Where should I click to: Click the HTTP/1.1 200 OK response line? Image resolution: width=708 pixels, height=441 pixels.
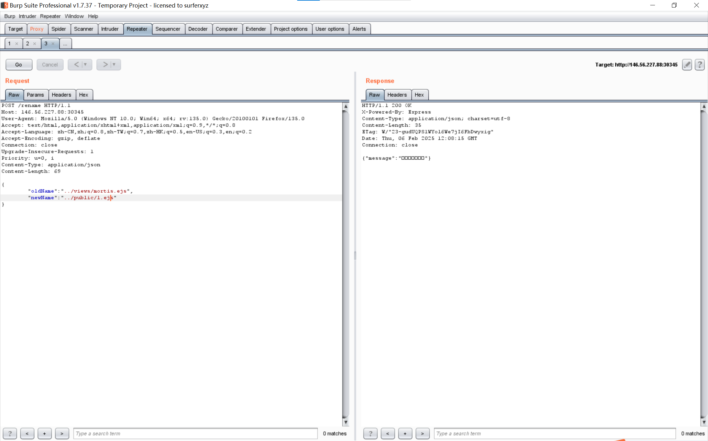[x=387, y=105]
